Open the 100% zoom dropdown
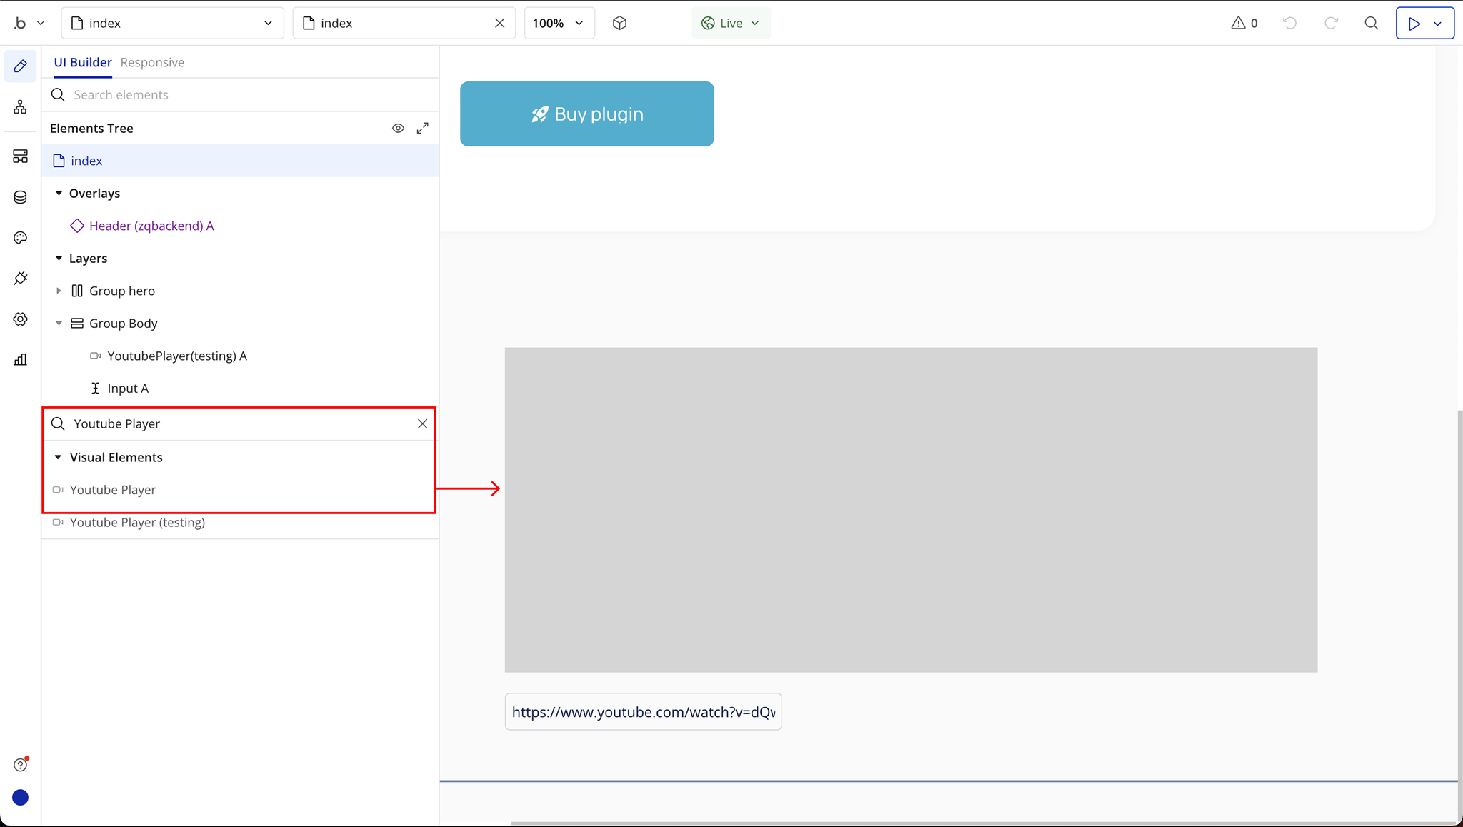Viewport: 1463px width, 827px height. tap(559, 23)
